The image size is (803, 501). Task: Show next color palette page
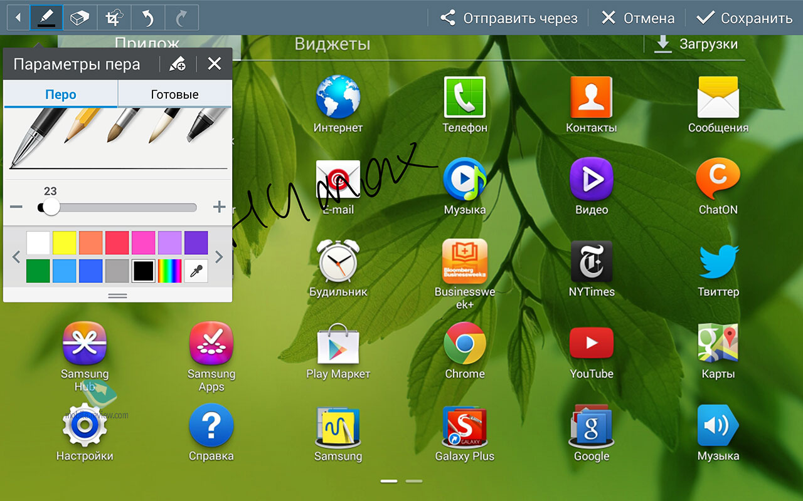point(219,257)
